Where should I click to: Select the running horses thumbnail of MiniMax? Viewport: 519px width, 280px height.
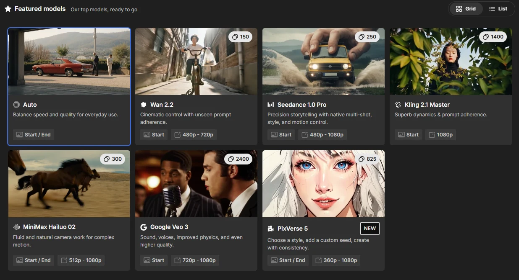pyautogui.click(x=69, y=184)
